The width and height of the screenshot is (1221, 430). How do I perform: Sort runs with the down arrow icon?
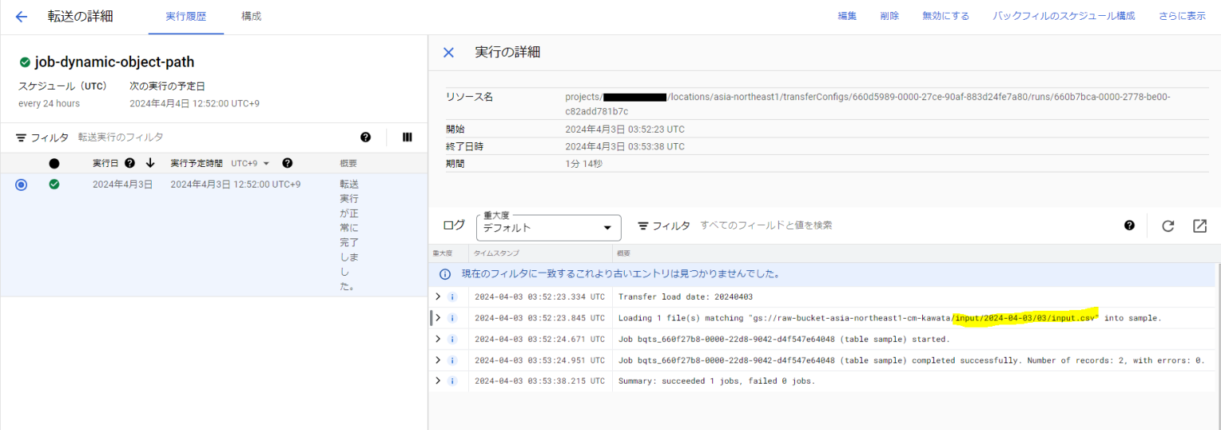150,163
